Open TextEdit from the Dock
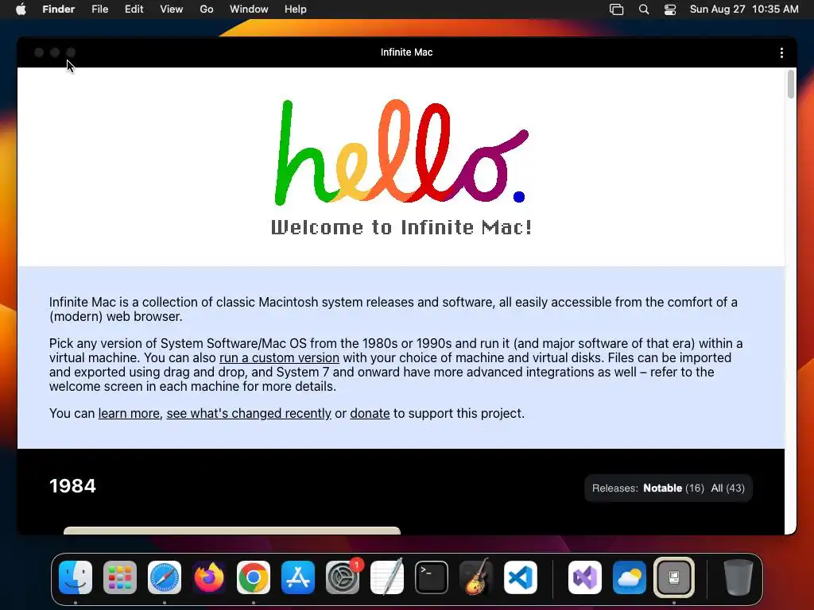Screen dimensions: 814x610 point(387,577)
